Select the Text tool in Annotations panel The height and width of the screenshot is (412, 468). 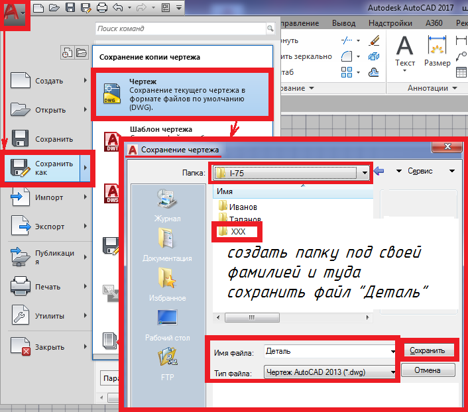click(x=405, y=52)
